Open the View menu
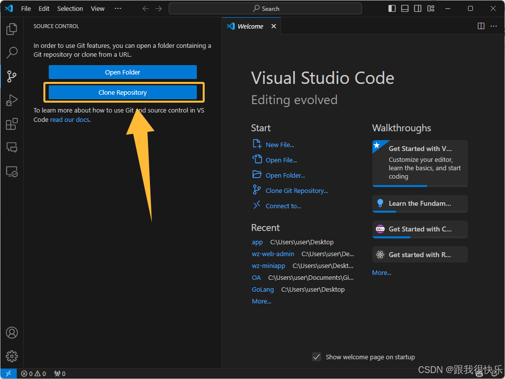 click(x=98, y=9)
